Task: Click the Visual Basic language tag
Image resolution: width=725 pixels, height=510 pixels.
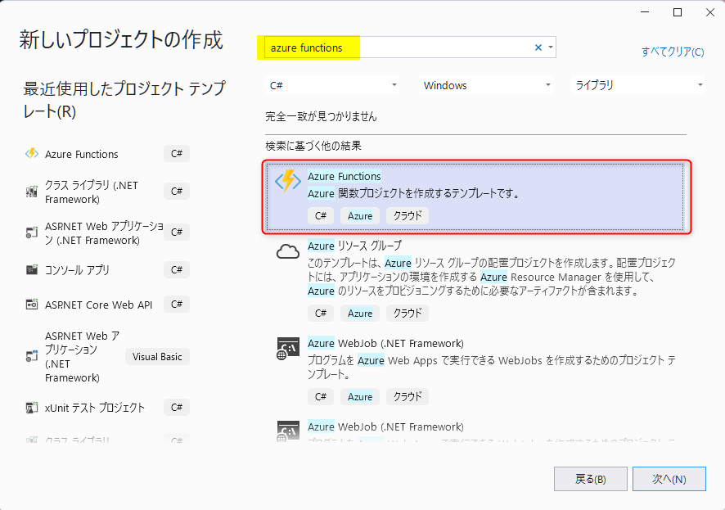Action: tap(157, 356)
